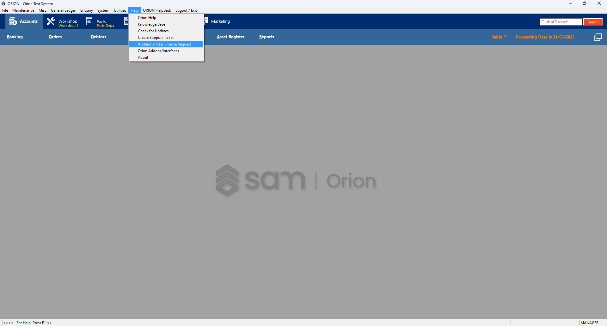Click the cascade windows icon
Viewport: 607px width, 326px height.
point(598,37)
